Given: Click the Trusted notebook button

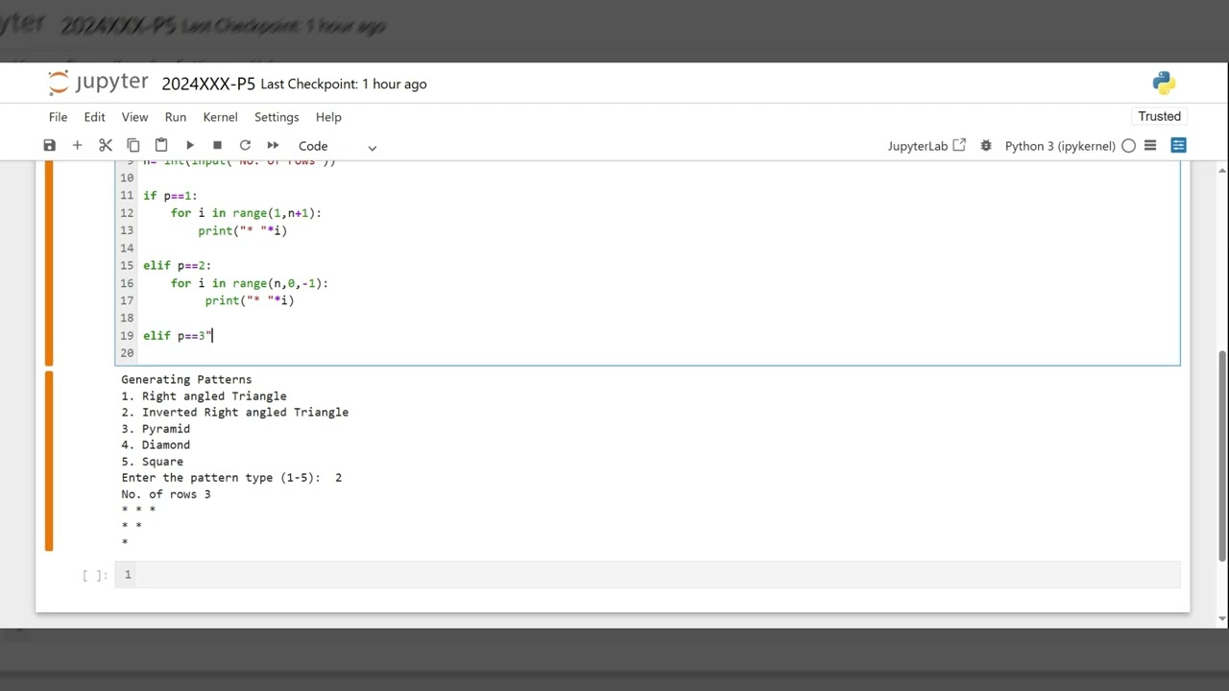Looking at the screenshot, I should (1160, 116).
